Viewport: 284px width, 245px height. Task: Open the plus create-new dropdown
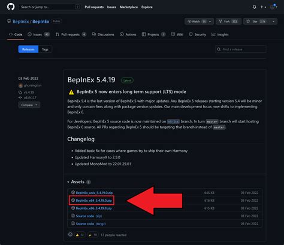(x=263, y=7)
